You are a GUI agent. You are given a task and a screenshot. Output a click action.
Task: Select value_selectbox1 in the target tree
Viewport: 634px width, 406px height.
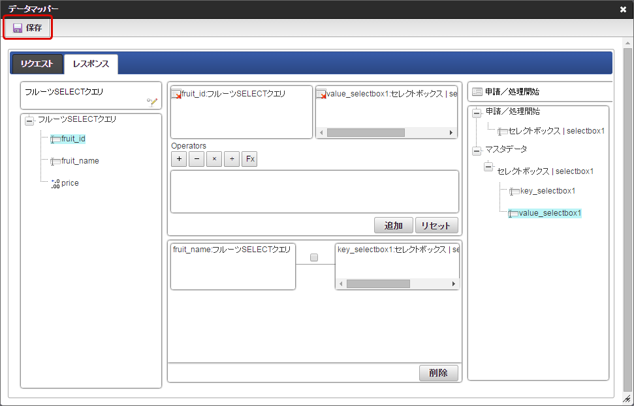point(550,213)
